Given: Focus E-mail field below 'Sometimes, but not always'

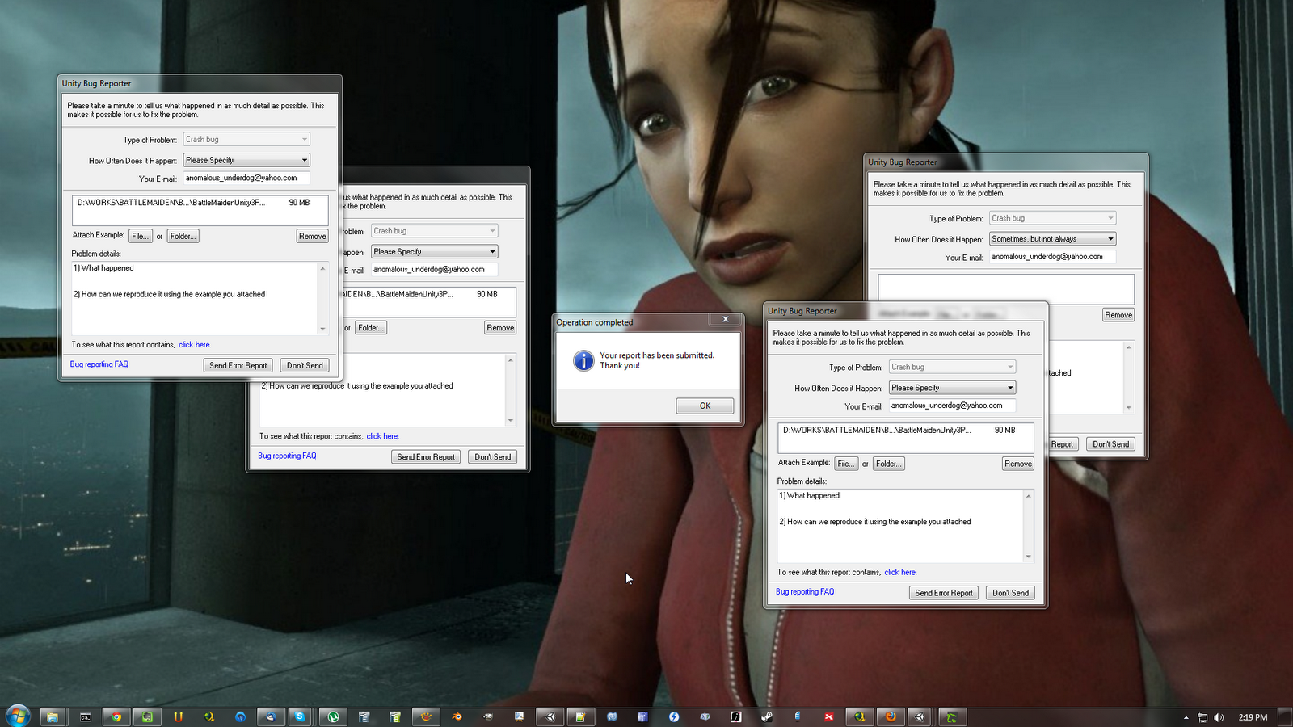Looking at the screenshot, I should coord(1053,257).
